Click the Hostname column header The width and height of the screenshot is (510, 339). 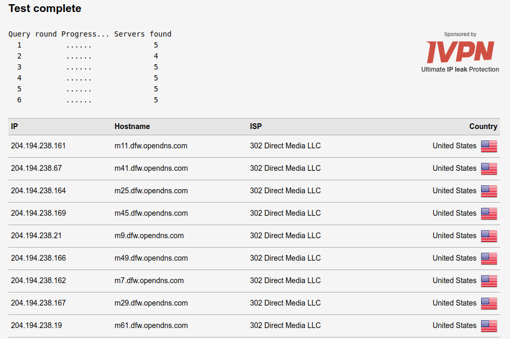(x=132, y=126)
